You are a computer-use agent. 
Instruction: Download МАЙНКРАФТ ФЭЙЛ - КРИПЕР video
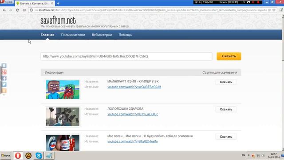(x=226, y=82)
